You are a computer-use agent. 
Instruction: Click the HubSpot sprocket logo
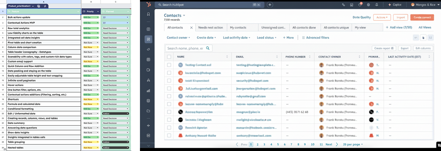click(x=148, y=5)
